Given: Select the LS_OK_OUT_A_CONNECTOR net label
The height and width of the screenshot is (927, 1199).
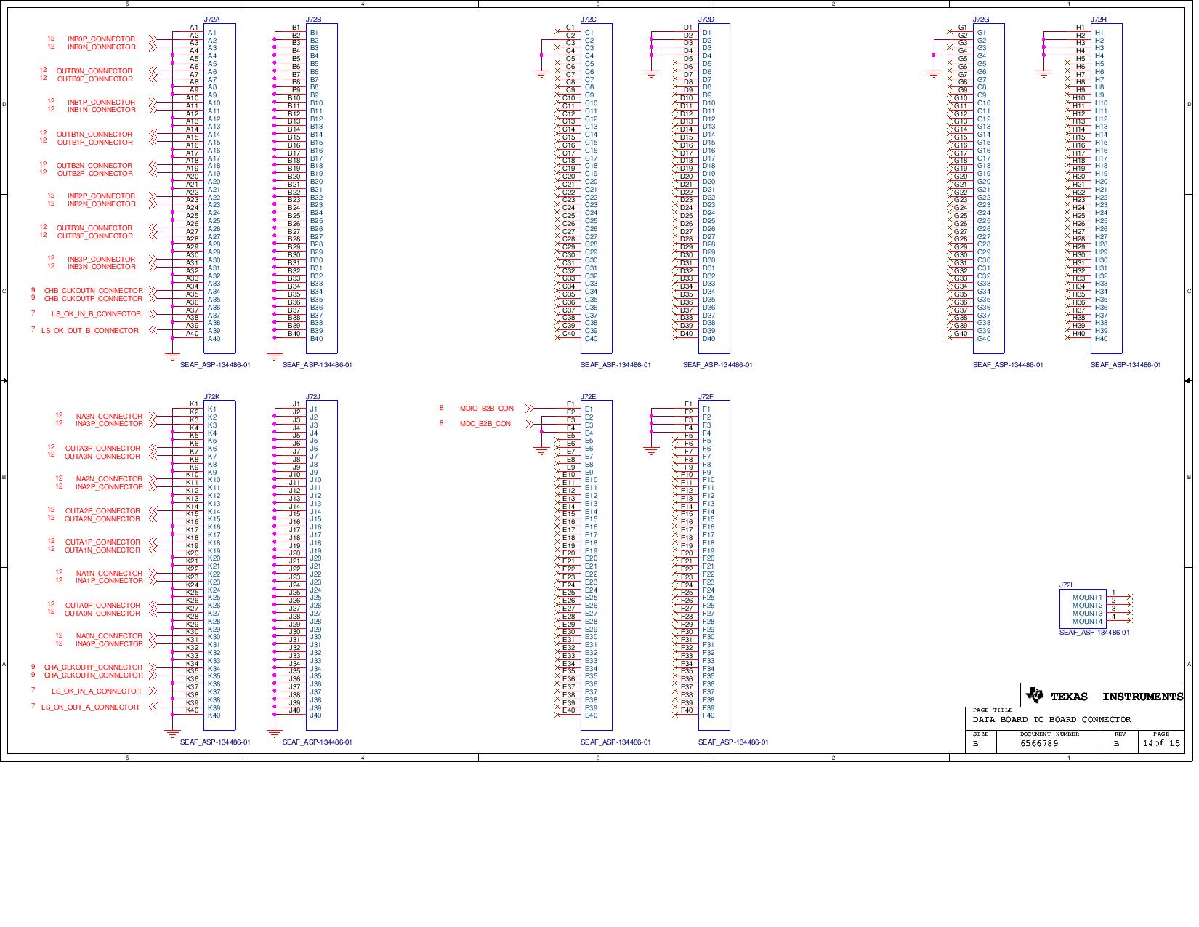Looking at the screenshot, I should pos(89,707).
